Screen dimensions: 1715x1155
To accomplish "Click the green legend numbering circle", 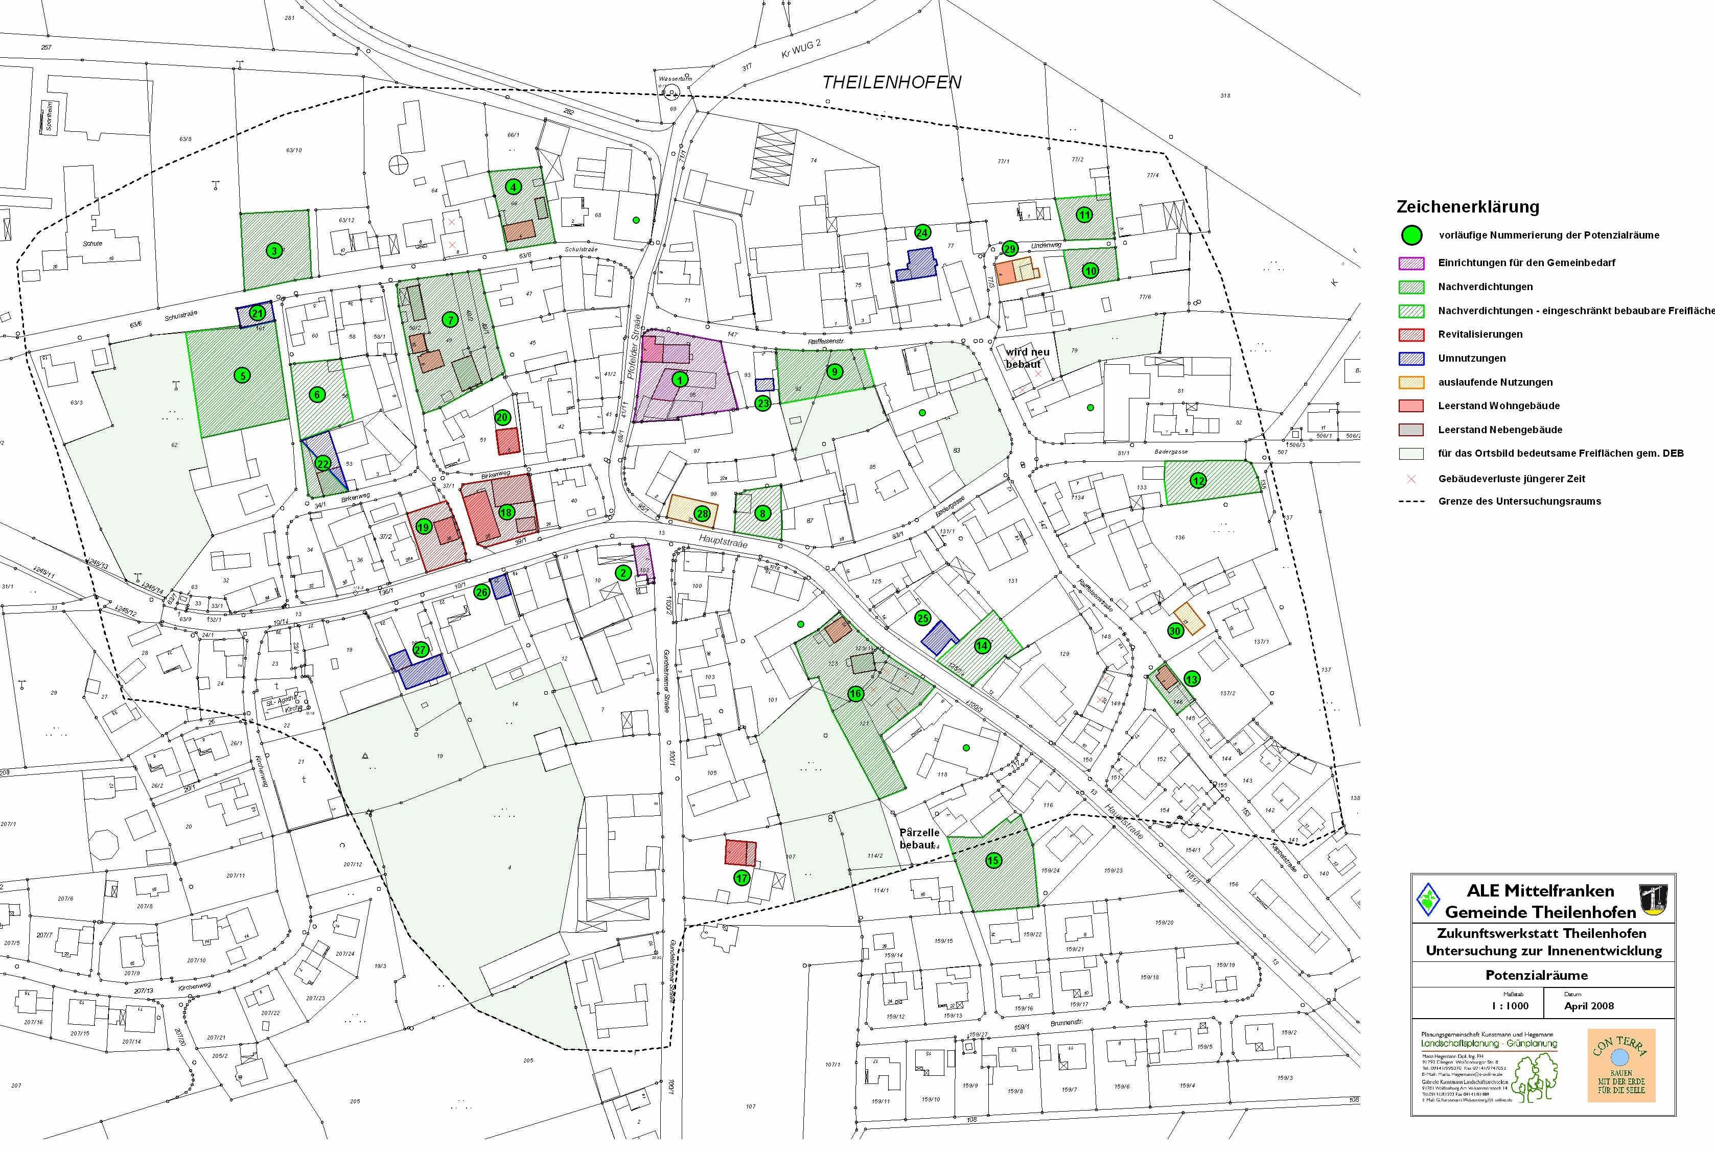I will 1411,235.
